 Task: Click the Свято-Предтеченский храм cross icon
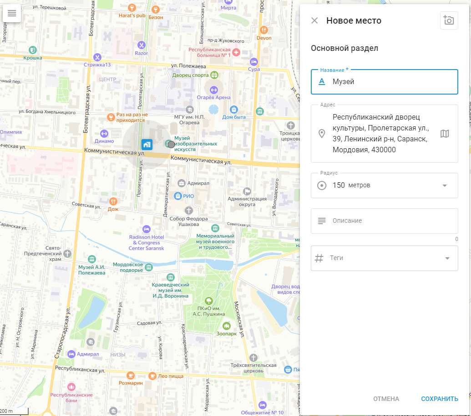[x=67, y=254]
